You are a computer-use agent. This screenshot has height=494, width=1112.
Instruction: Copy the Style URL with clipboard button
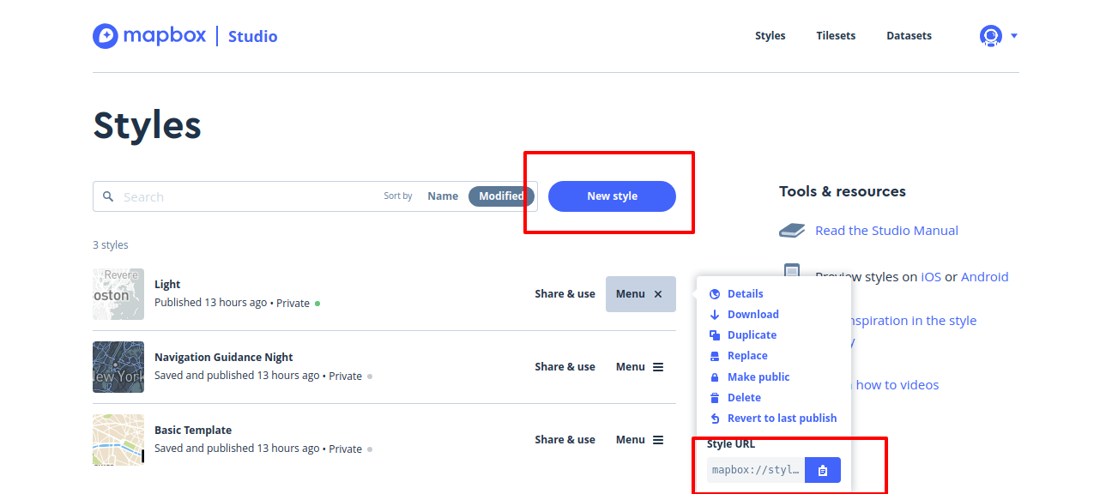tap(823, 470)
